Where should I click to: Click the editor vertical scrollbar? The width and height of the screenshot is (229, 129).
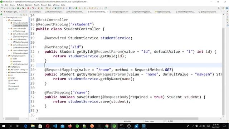pos(223,71)
